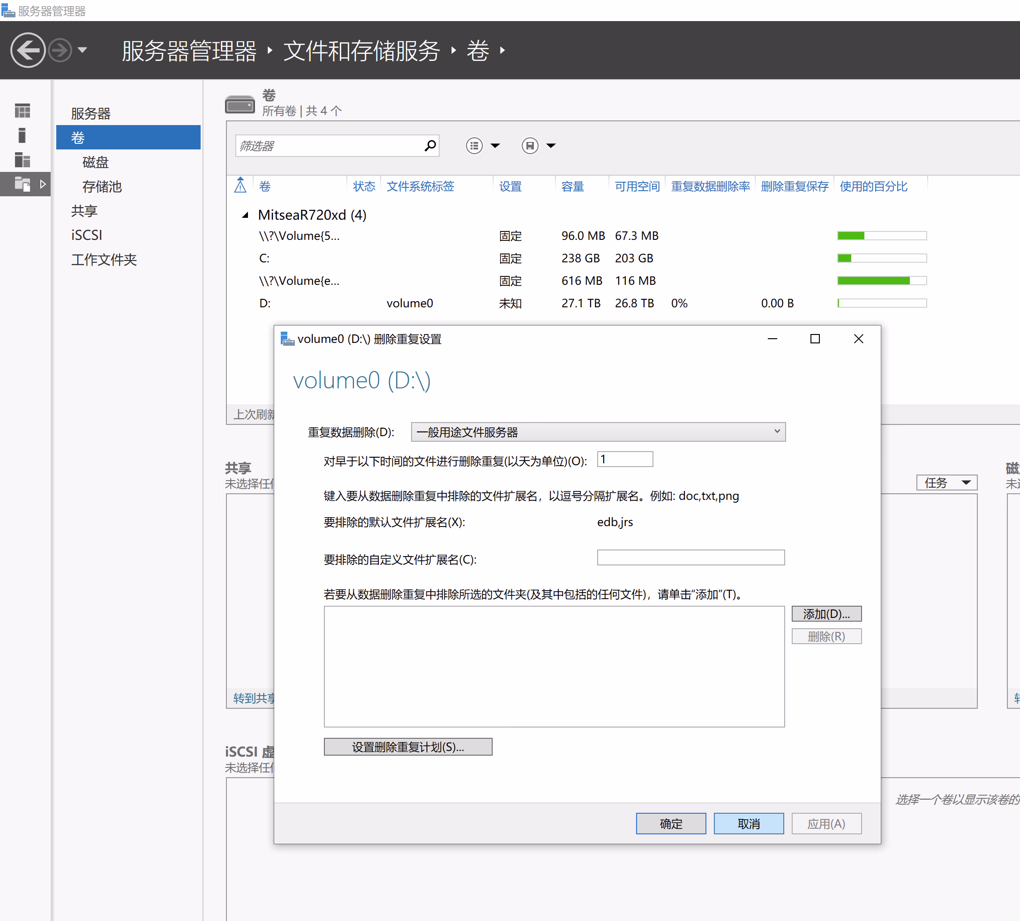1020x921 pixels.
Task: Click the 设置删除重复计划 button
Action: [x=408, y=747]
